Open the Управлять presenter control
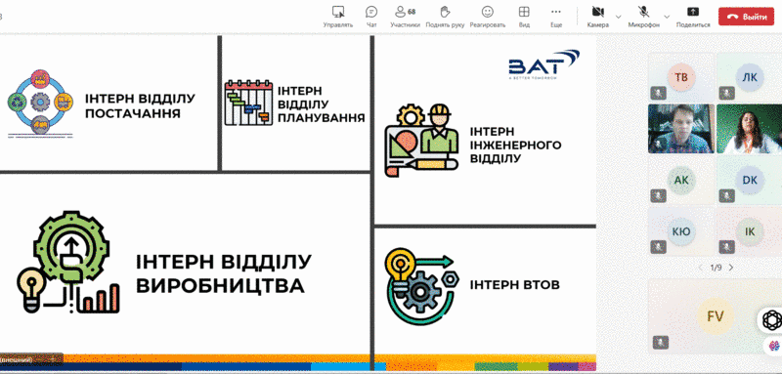Image resolution: width=782 pixels, height=374 pixels. click(337, 17)
